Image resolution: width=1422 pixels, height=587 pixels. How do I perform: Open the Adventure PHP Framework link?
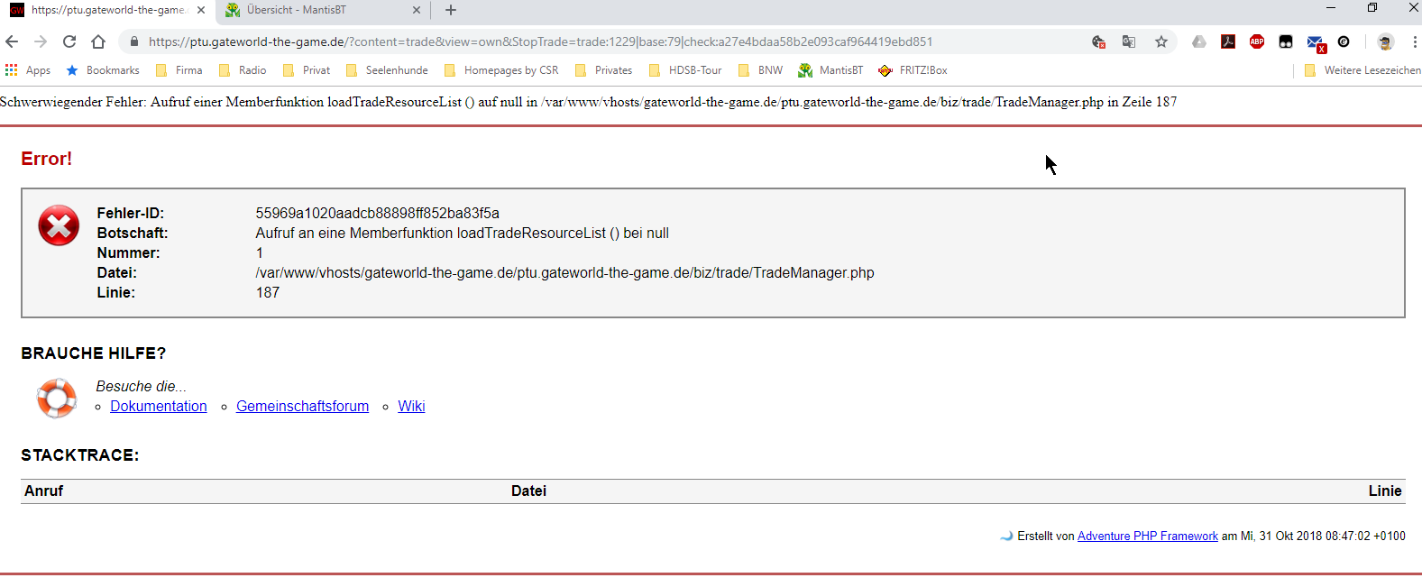point(1147,537)
